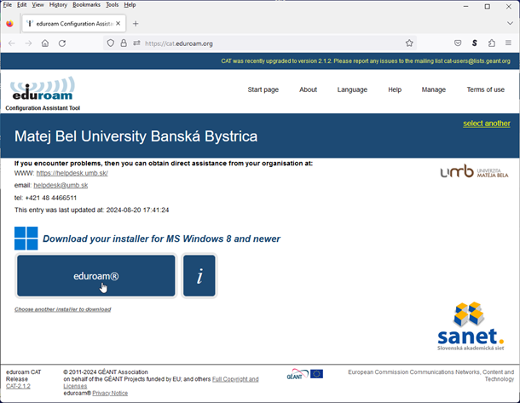Viewport: 520px width, 403px height.
Task: Minimize the Firefox window
Action: pyautogui.click(x=466, y=6)
